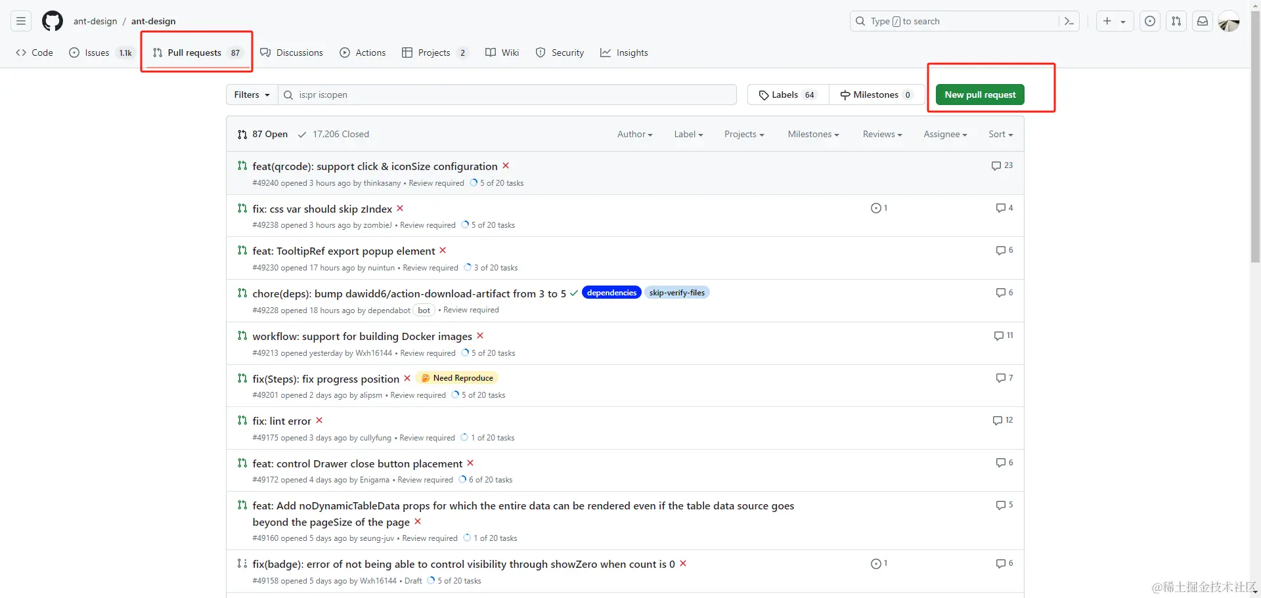Expand the Sort dropdown
The width and height of the screenshot is (1261, 598).
(1000, 134)
